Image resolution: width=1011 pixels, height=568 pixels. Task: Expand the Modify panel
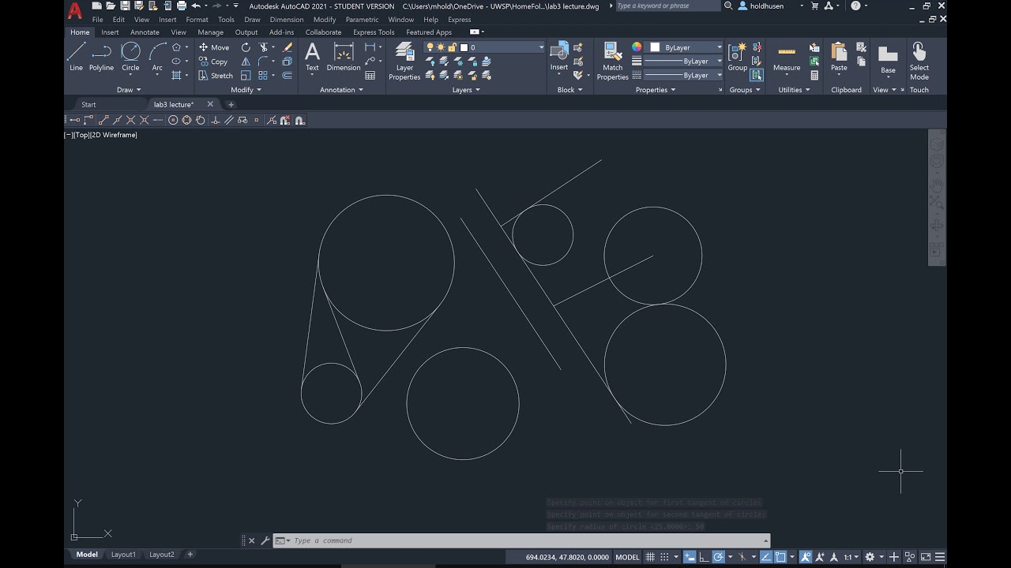[x=246, y=90]
